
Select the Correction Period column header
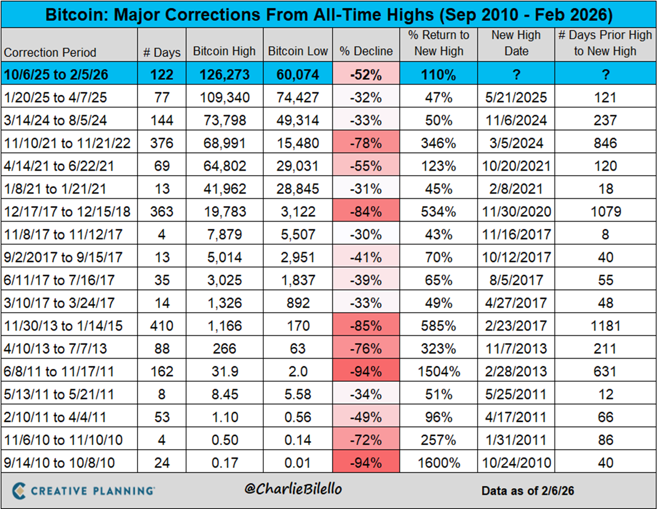[x=50, y=52]
